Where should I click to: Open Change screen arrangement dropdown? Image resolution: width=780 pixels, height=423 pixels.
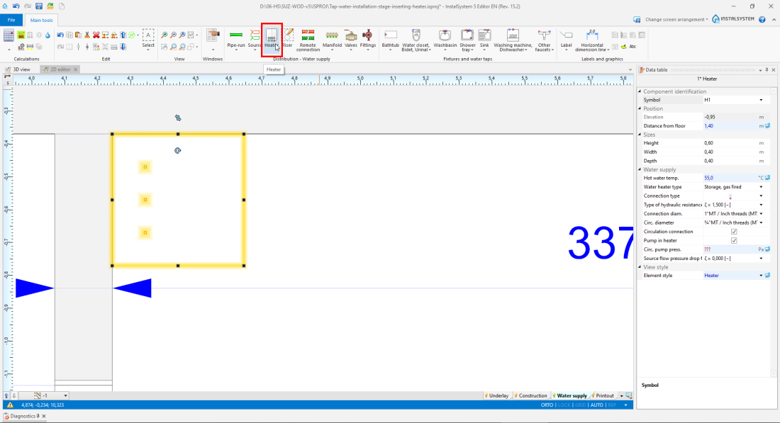point(675,19)
